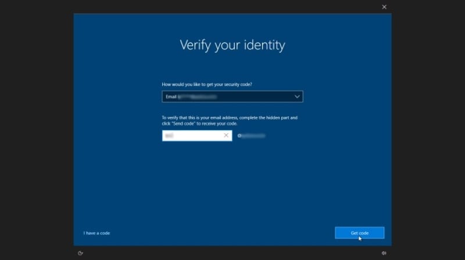This screenshot has width=465, height=260.
Task: Open the I have a code link
Action: (96, 233)
